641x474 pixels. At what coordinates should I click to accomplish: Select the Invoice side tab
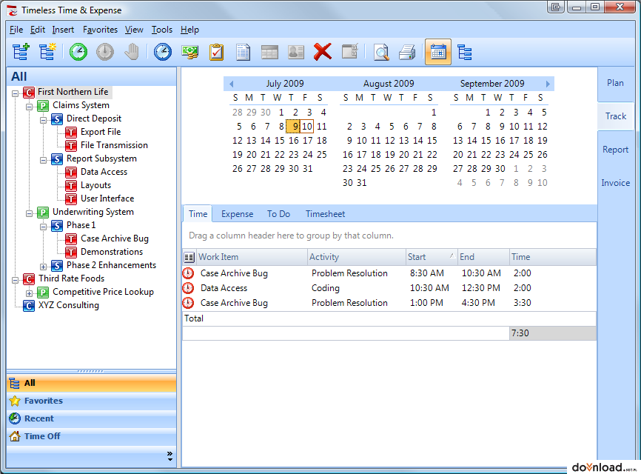(x=615, y=183)
